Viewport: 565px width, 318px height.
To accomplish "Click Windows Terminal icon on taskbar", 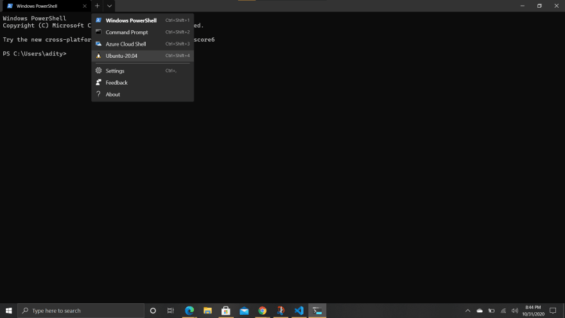I will point(317,310).
